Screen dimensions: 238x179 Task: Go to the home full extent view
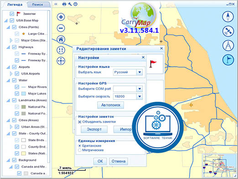pos(61,40)
